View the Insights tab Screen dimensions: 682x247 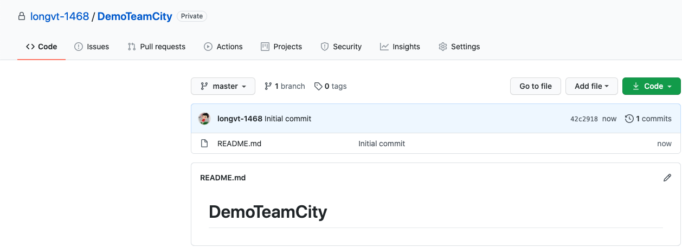click(x=400, y=47)
